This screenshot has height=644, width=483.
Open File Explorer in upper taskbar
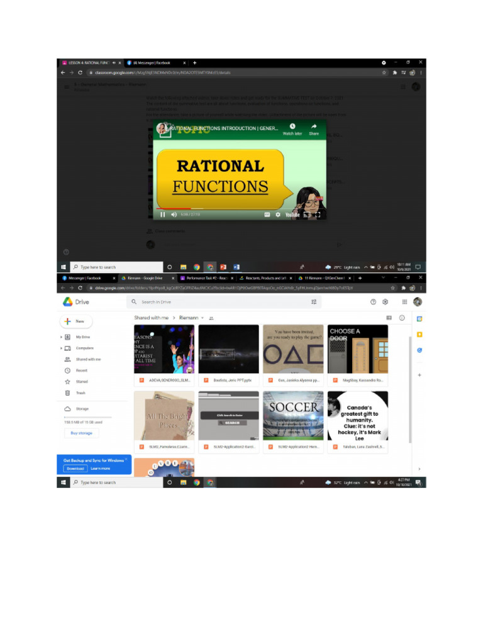point(183,267)
